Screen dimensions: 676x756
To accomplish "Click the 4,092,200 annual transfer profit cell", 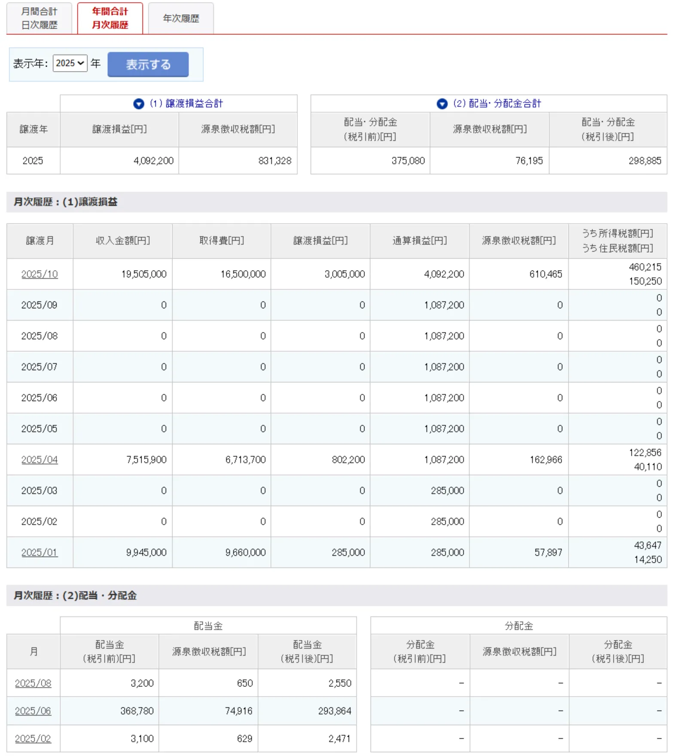I will tap(153, 161).
